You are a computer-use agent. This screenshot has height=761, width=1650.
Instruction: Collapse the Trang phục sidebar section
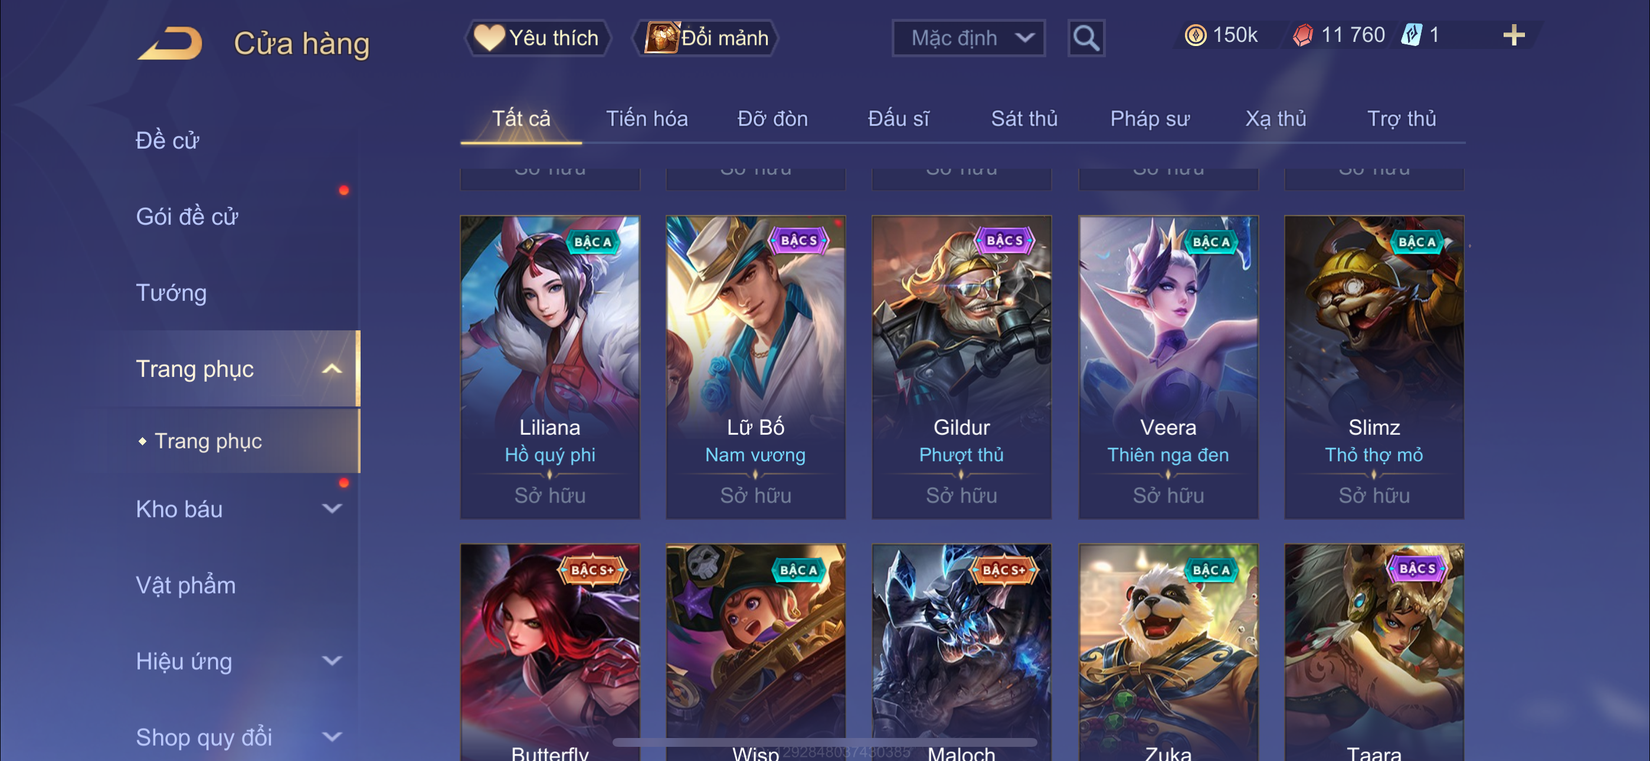click(331, 369)
